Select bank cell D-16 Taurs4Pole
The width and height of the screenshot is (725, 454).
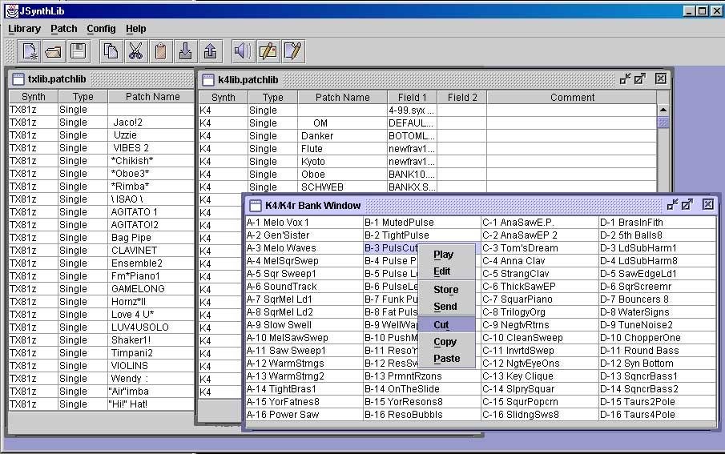657,415
